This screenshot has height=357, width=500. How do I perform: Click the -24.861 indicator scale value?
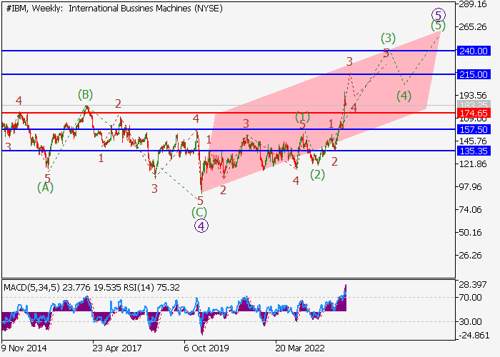pyautogui.click(x=474, y=336)
